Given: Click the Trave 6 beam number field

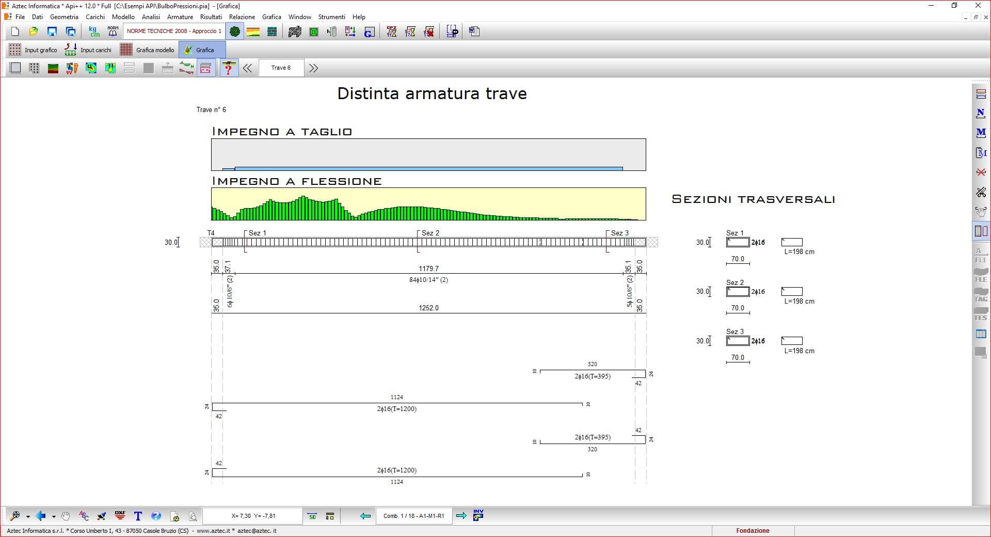Looking at the screenshot, I should point(281,68).
